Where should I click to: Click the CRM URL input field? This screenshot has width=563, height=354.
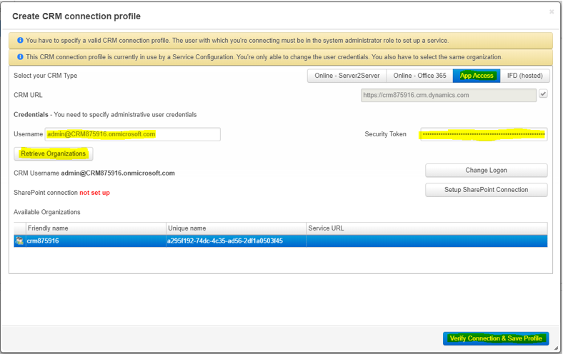449,95
